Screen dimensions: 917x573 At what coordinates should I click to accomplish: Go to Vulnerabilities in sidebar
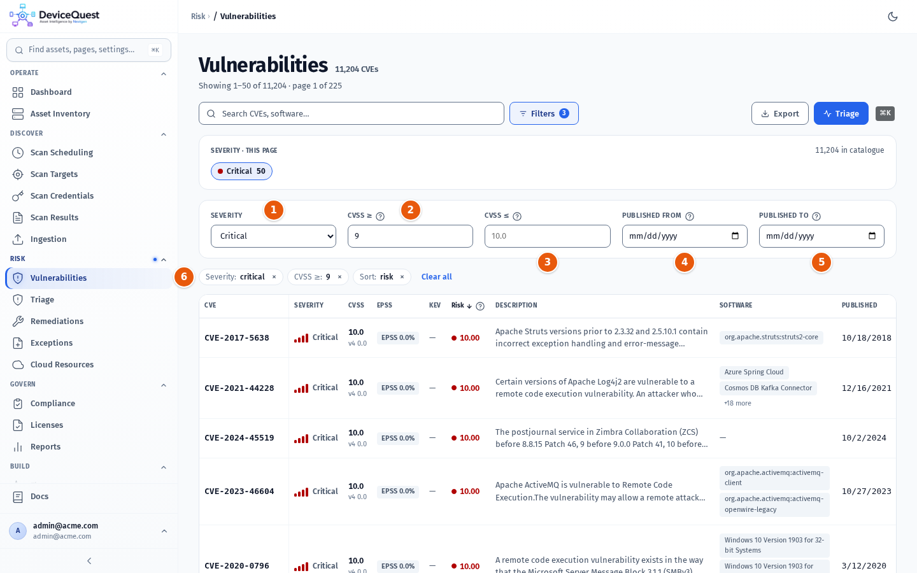89,278
